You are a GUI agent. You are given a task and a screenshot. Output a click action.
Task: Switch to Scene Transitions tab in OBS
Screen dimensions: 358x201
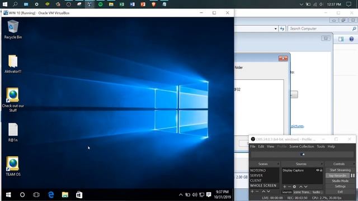(302, 192)
